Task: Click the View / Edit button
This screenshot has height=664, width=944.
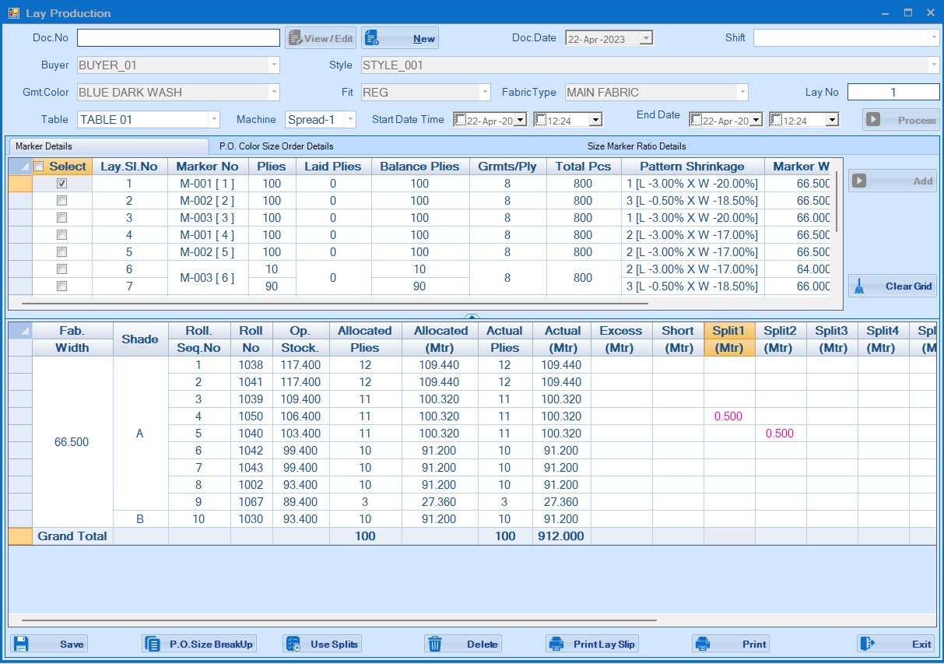Action: coord(320,38)
